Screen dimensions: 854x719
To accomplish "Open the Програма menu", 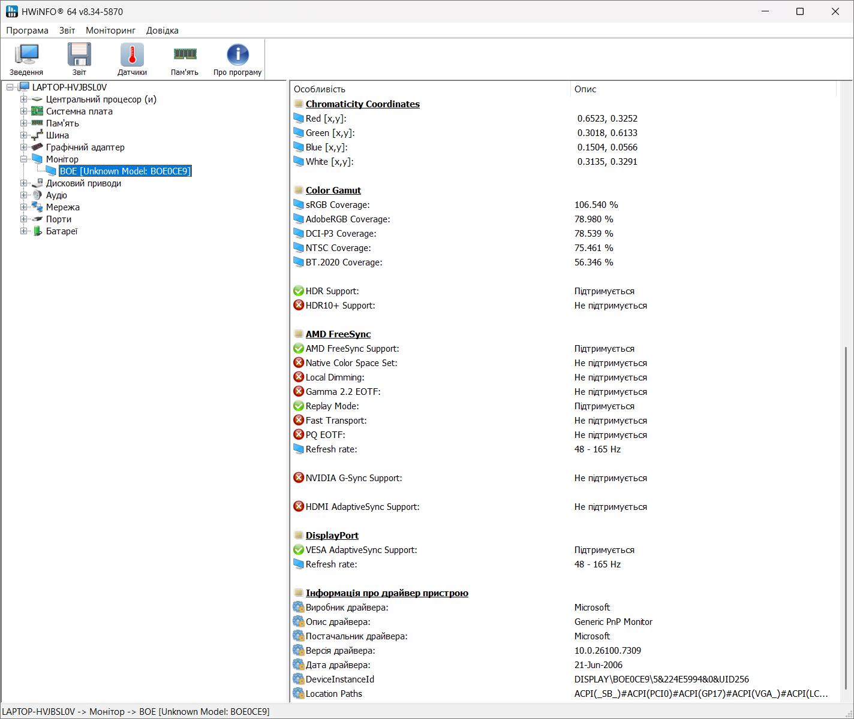I will coord(27,31).
